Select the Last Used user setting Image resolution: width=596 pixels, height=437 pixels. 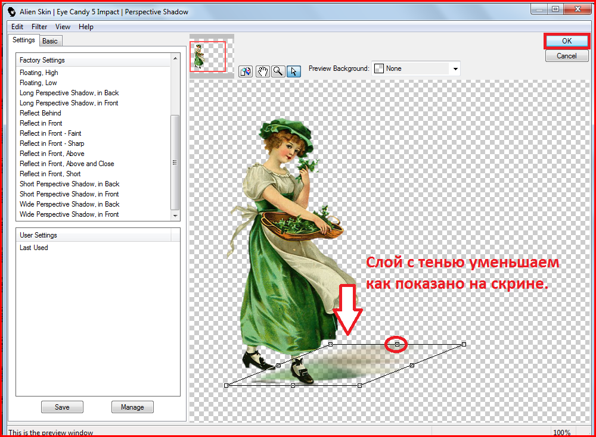(x=34, y=248)
